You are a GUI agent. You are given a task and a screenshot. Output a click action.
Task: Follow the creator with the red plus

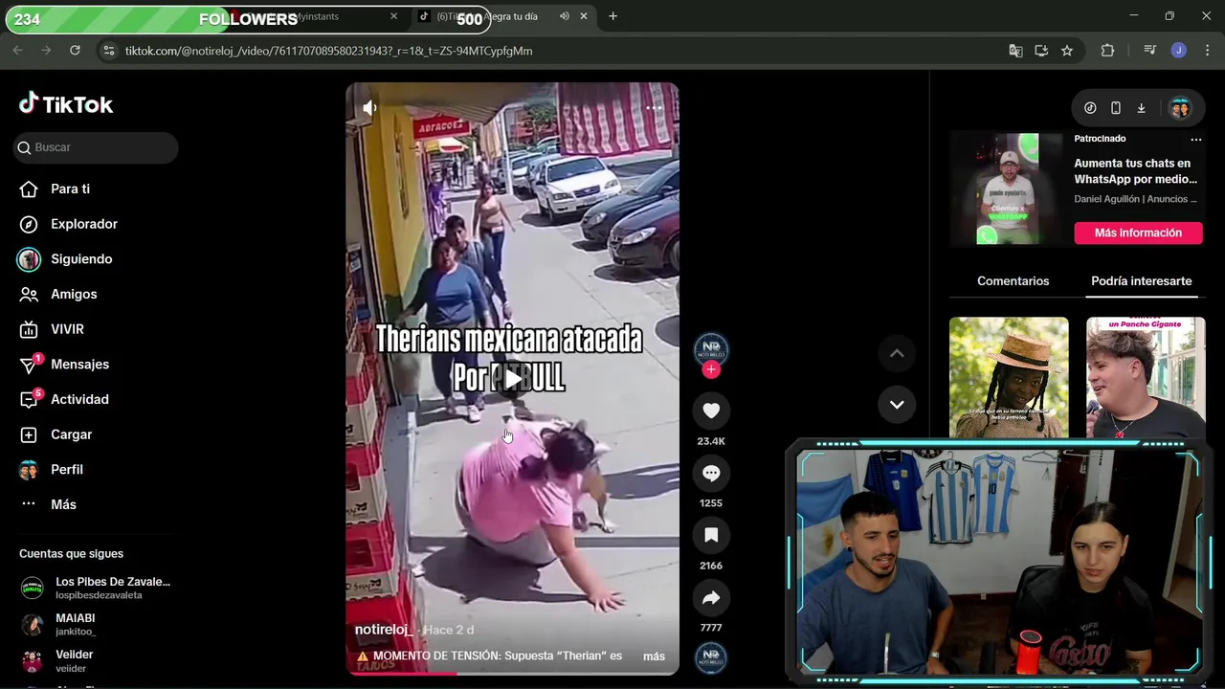click(x=711, y=369)
